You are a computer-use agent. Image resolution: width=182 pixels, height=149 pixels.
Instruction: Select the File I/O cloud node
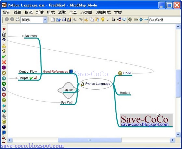[x=68, y=90]
